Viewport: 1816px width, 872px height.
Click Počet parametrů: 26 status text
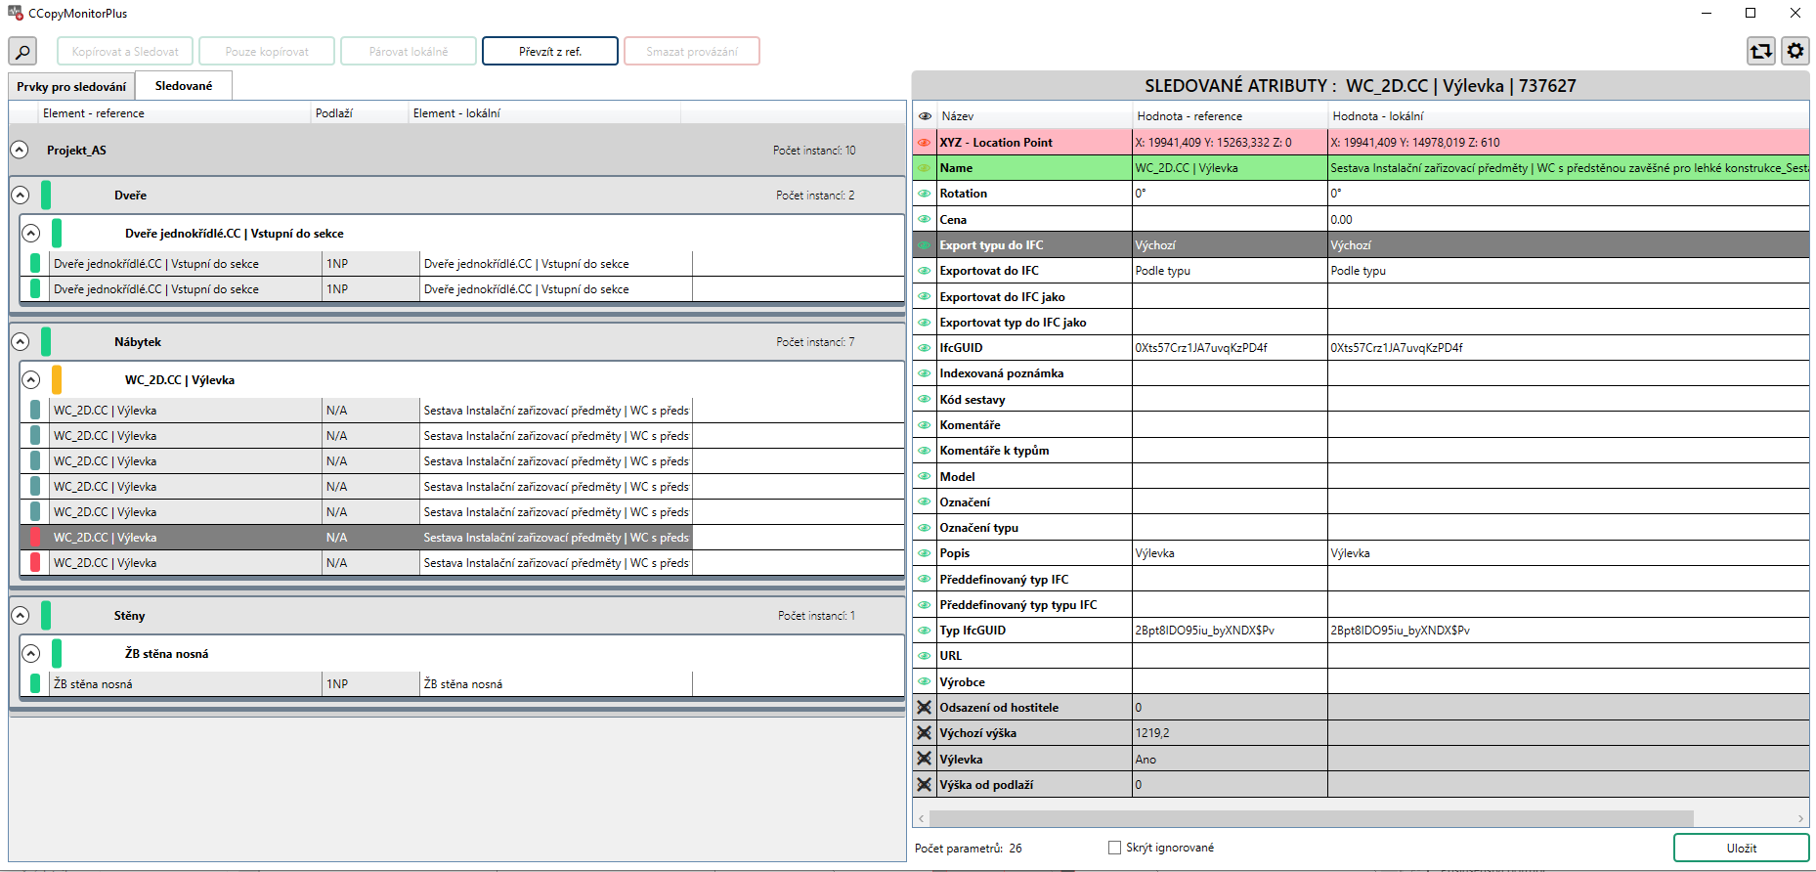coord(968,849)
